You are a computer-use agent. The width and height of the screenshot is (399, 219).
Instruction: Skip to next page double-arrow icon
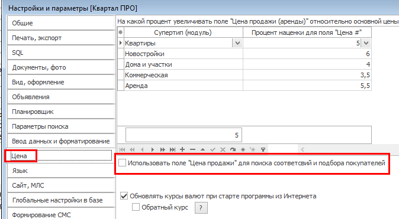[162, 149]
